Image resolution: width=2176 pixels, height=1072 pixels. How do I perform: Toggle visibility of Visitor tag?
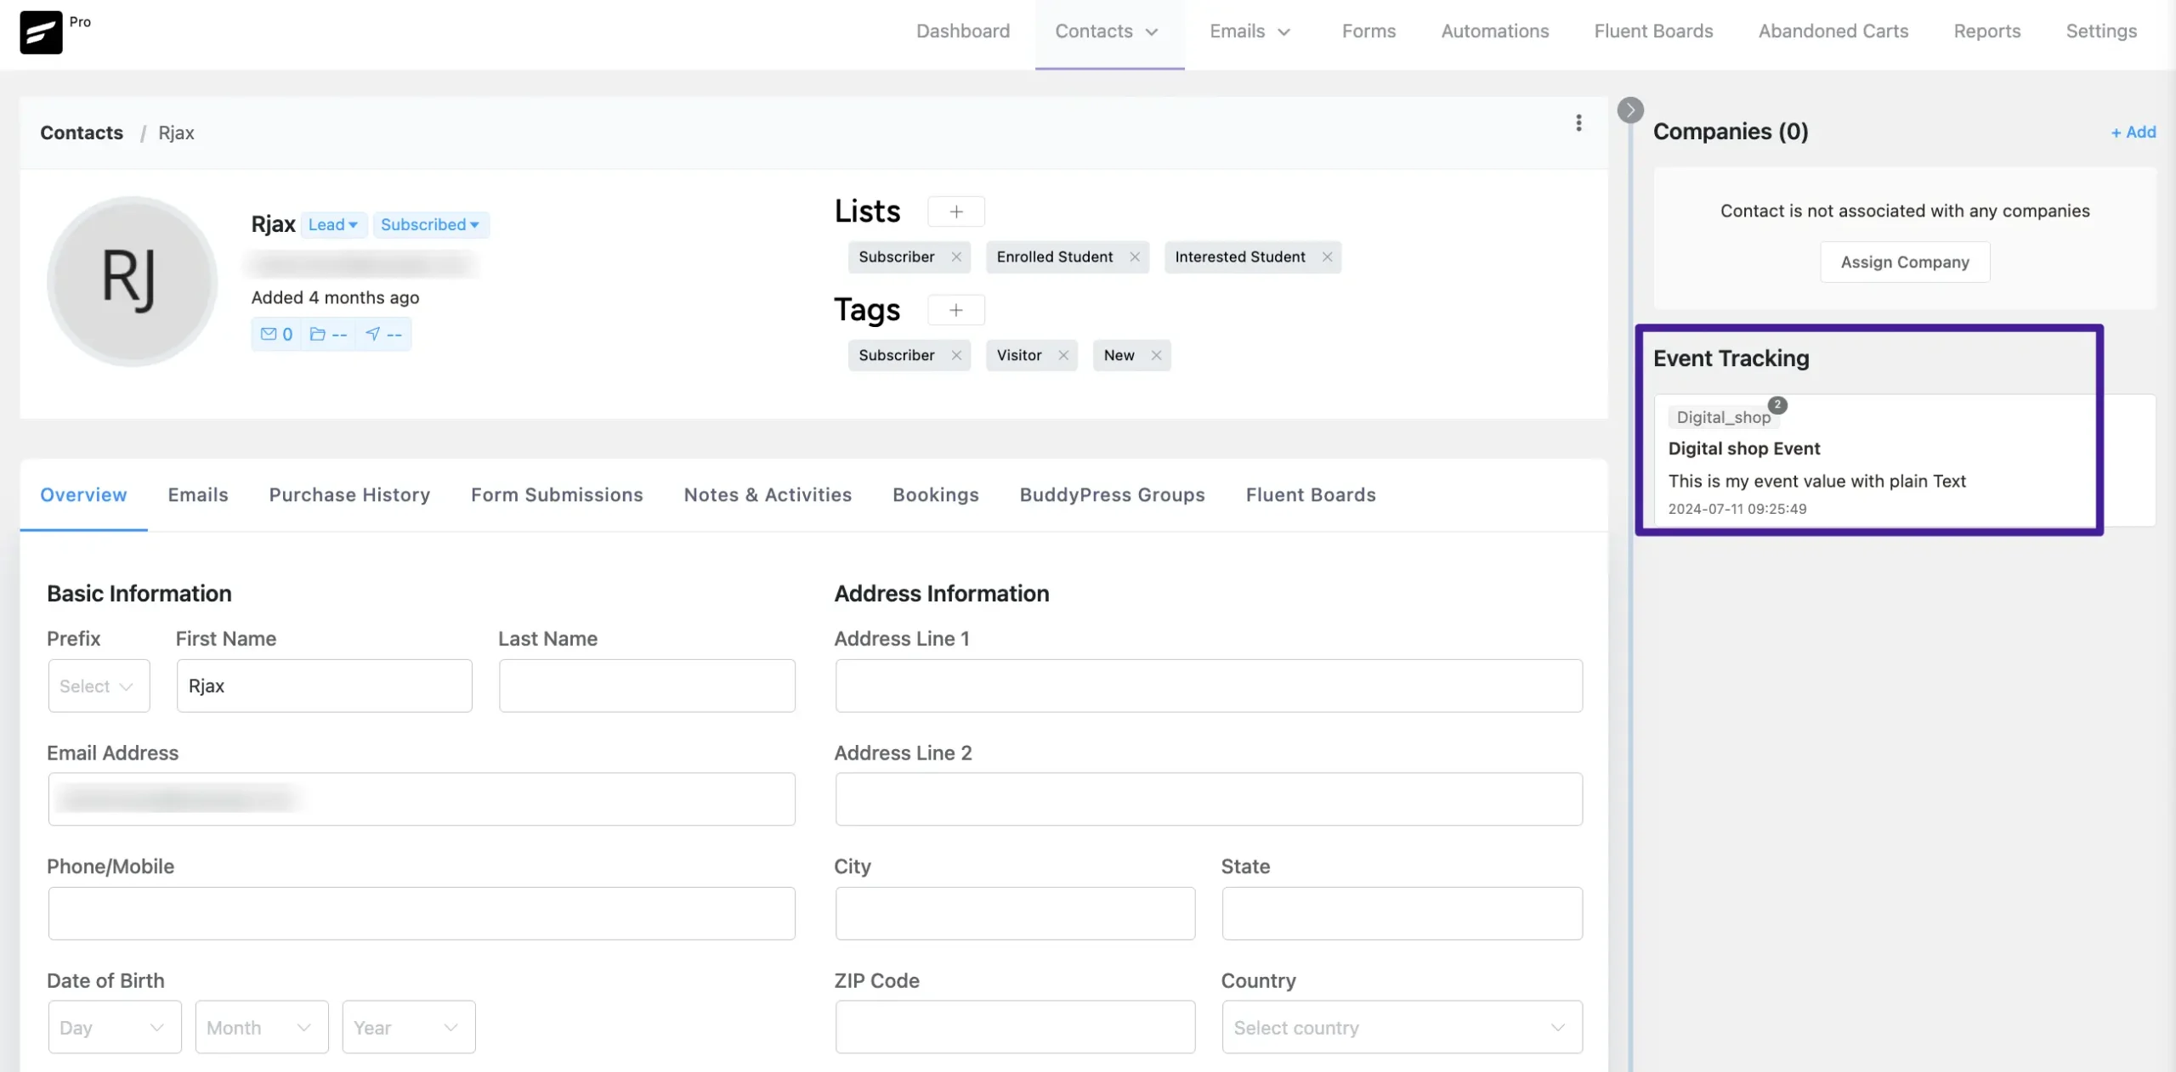point(1062,355)
